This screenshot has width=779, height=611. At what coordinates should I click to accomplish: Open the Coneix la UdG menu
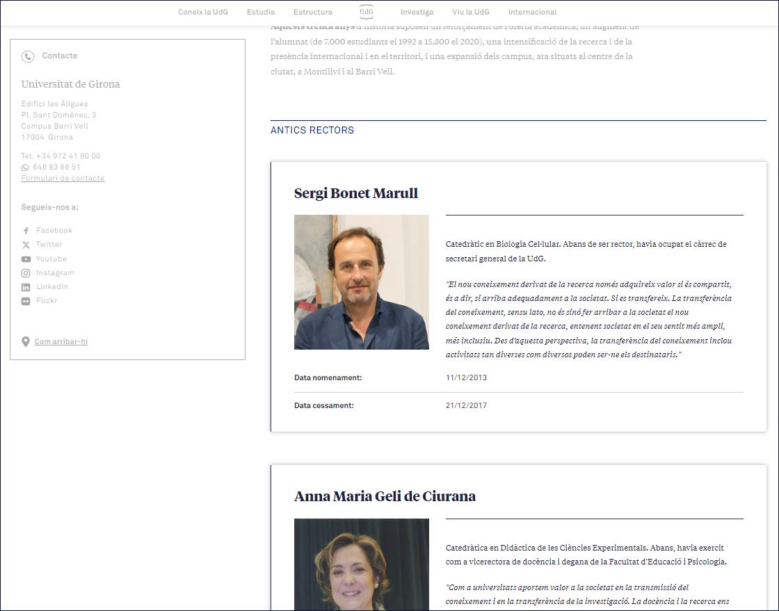(x=202, y=12)
